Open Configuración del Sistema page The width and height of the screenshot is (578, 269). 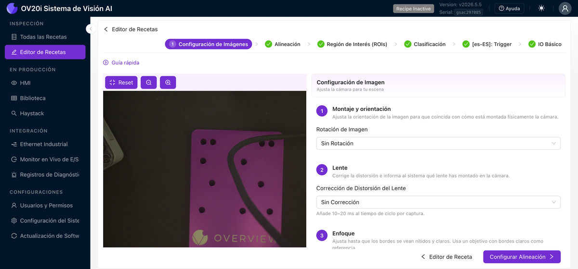(x=45, y=221)
